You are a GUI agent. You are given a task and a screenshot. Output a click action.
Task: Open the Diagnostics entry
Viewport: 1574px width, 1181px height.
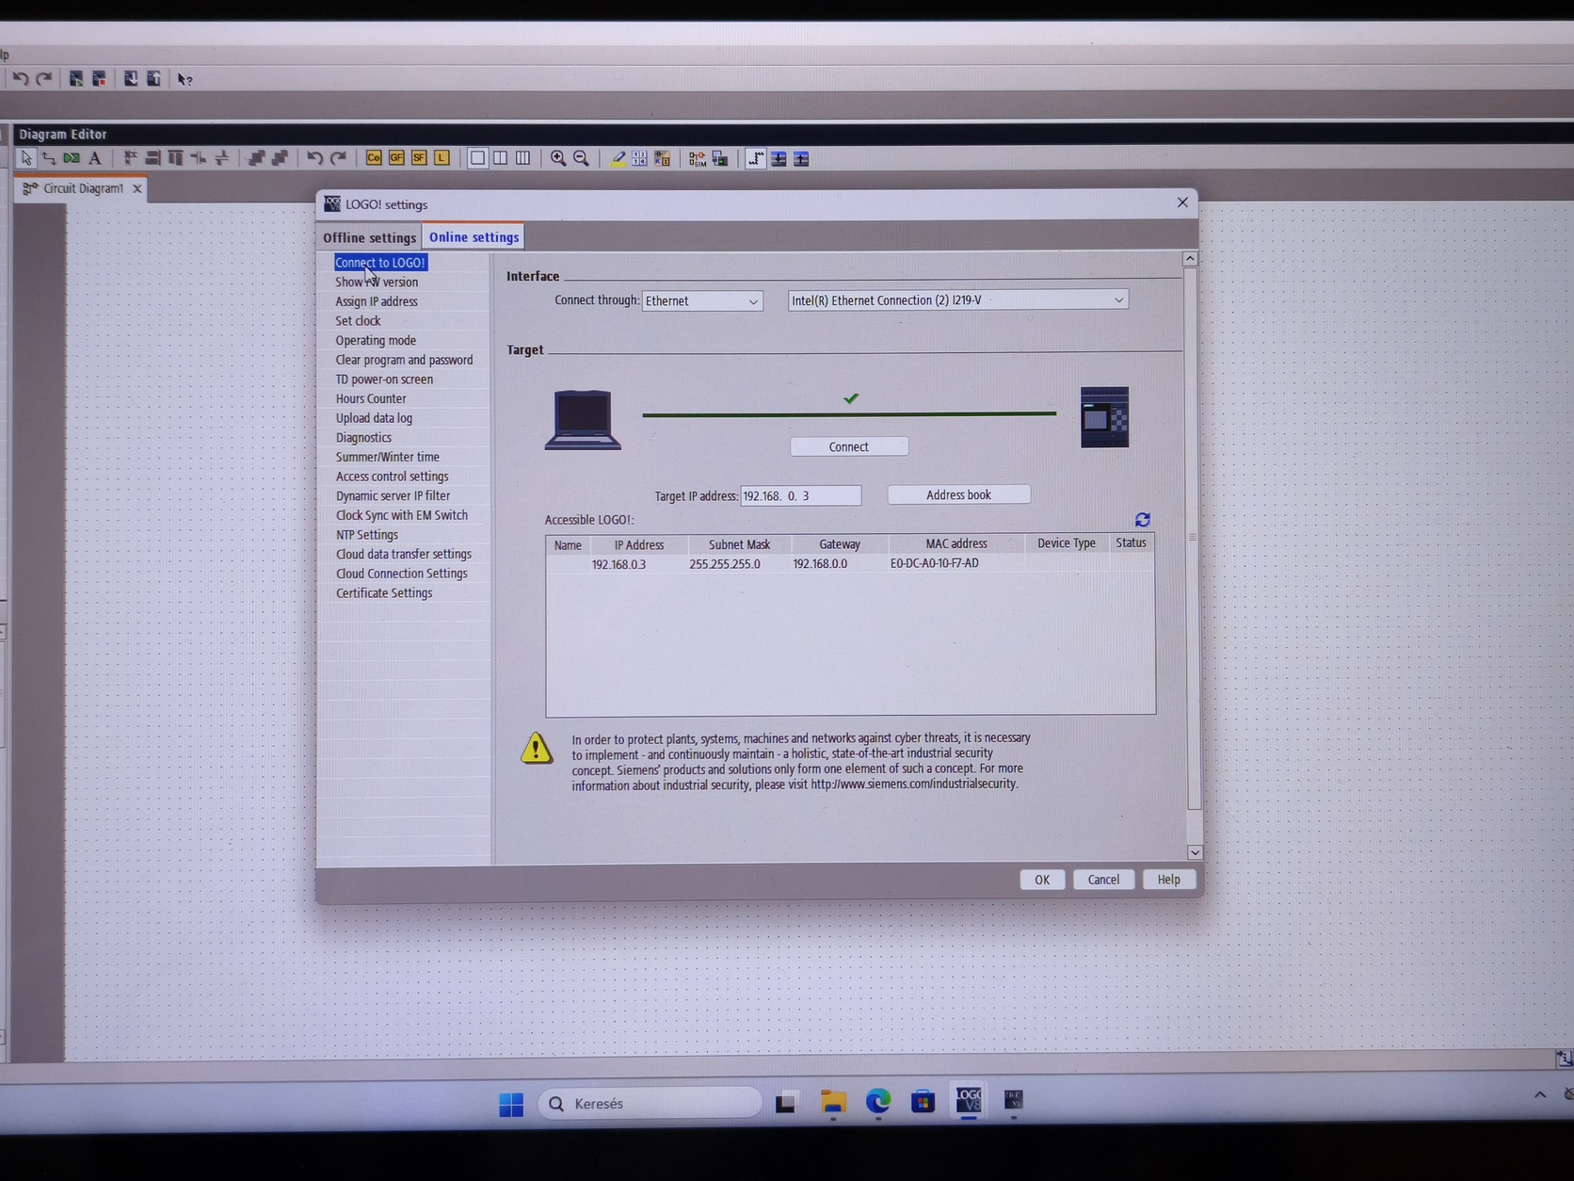coord(363,438)
